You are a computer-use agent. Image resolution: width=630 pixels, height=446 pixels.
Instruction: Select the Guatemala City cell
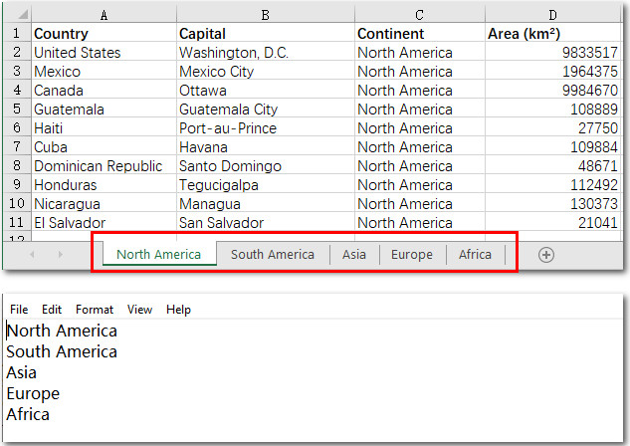click(x=265, y=109)
